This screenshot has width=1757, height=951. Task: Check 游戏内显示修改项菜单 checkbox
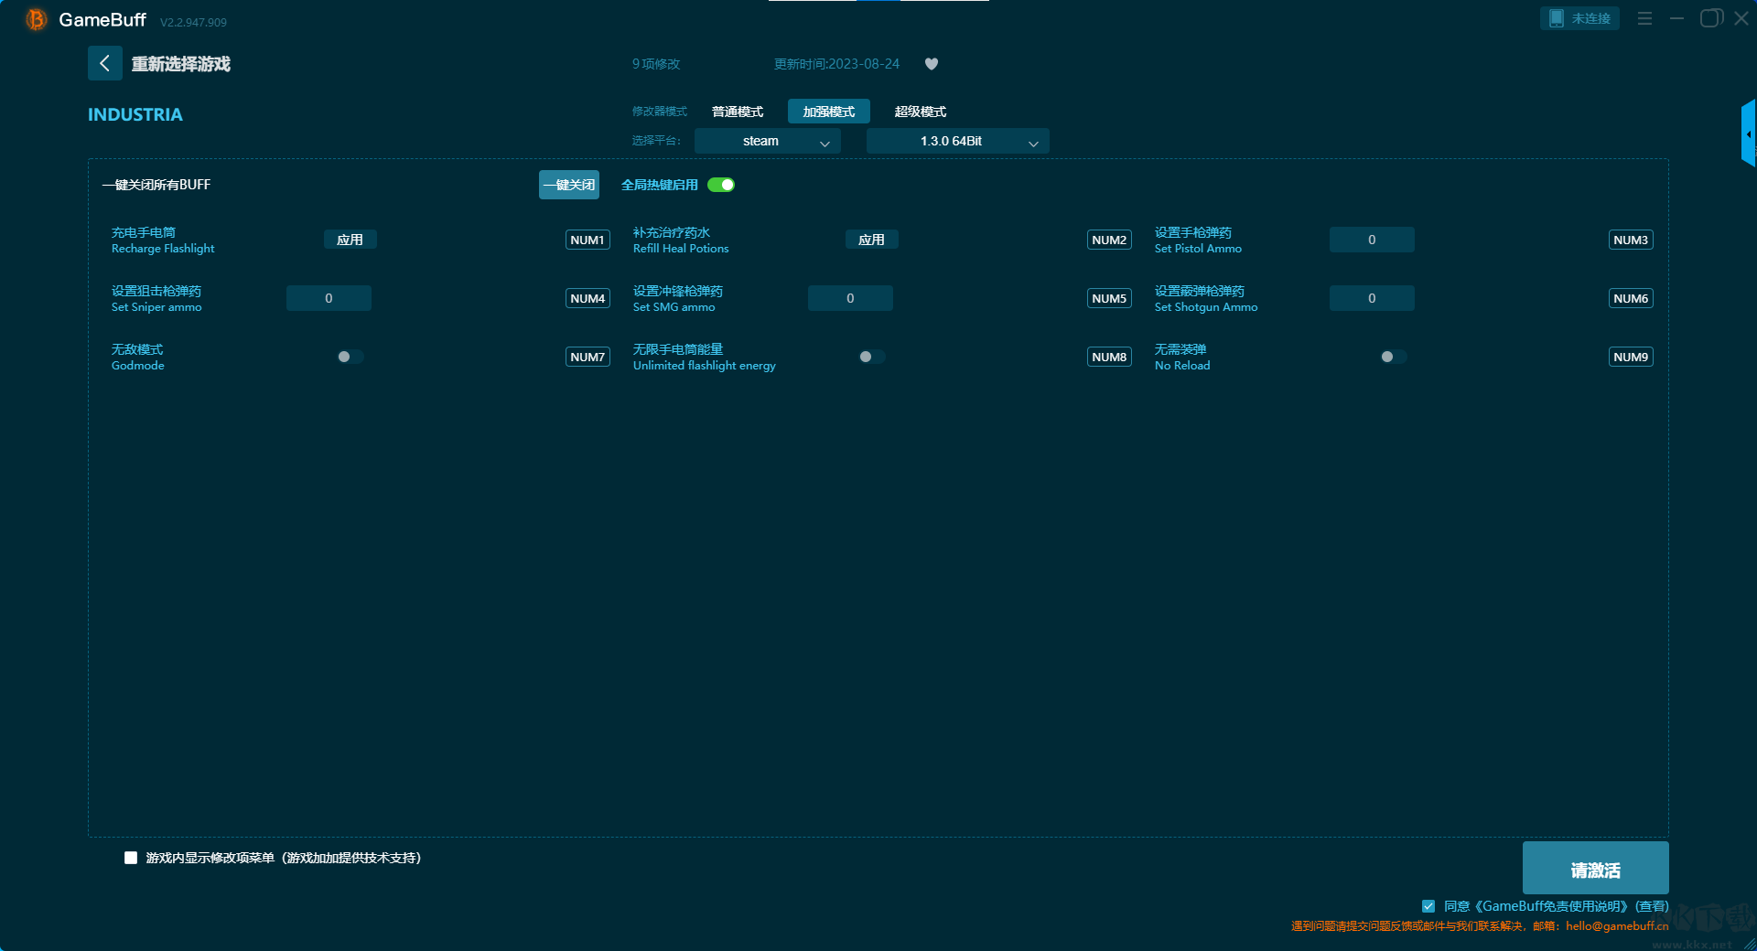pos(131,858)
